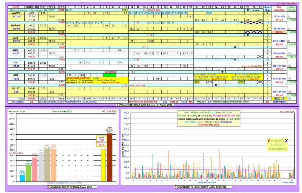The image size is (302, 193).
Task: Click the red full moon circle before "Pleine lune"
Action: (x=144, y=10)
